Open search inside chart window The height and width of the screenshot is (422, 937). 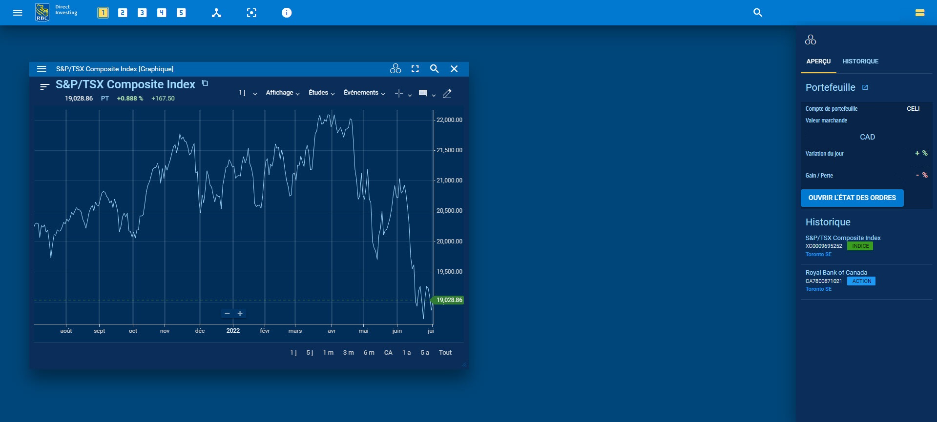[x=434, y=69]
